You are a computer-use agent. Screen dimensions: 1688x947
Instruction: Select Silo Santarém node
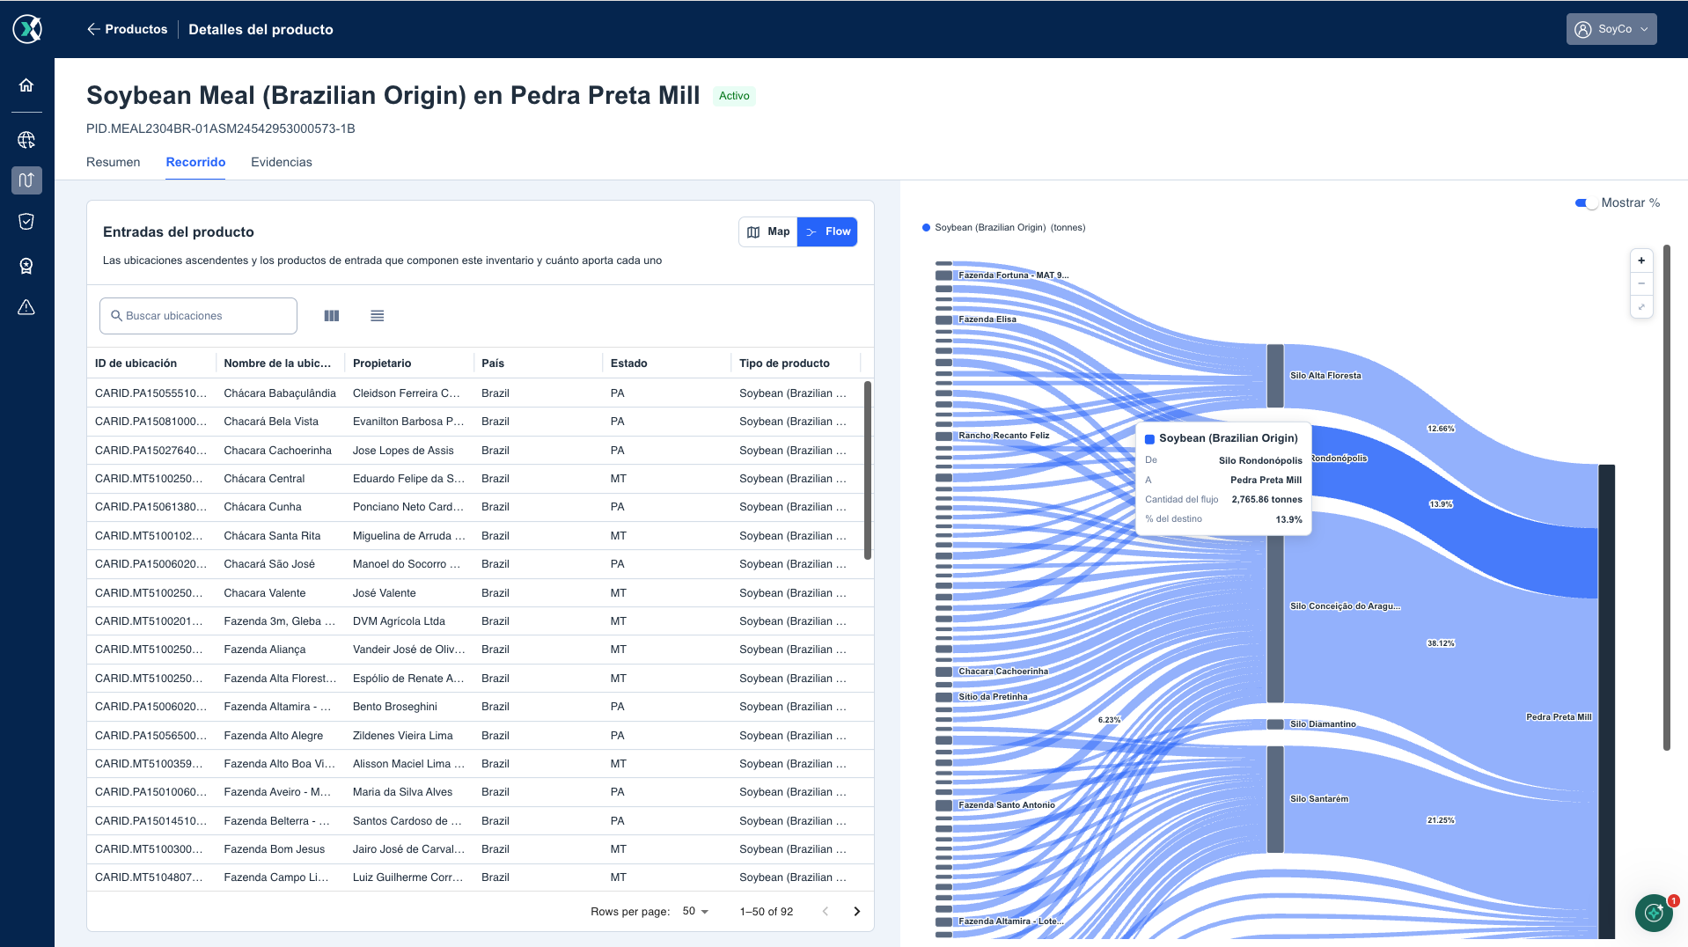click(x=1274, y=799)
